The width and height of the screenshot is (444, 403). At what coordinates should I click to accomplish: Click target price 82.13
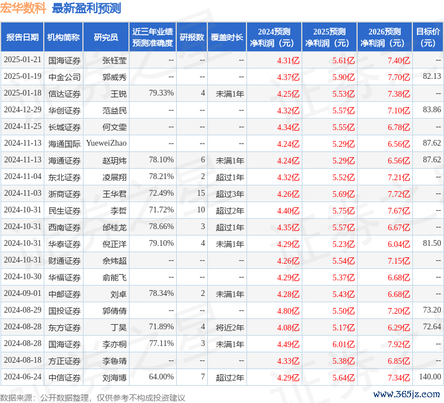pyautogui.click(x=432, y=76)
